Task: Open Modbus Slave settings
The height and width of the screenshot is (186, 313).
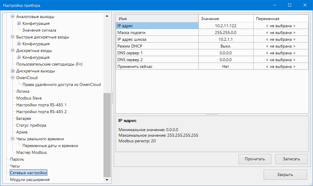Action: [x=29, y=98]
